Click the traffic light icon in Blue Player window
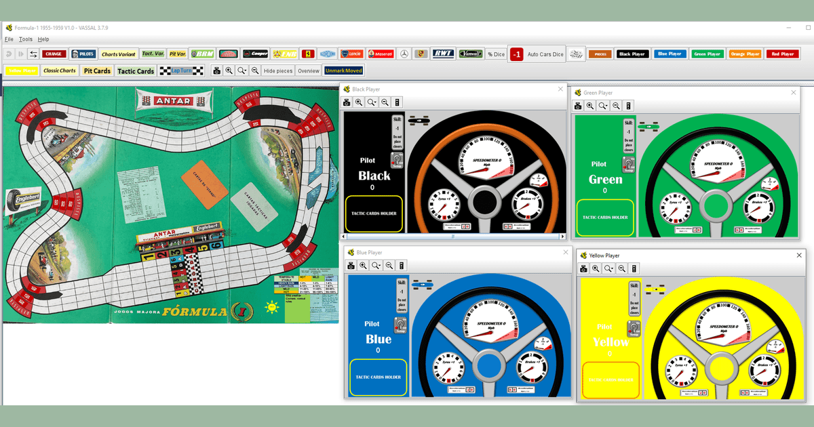The image size is (814, 427). pos(402,266)
